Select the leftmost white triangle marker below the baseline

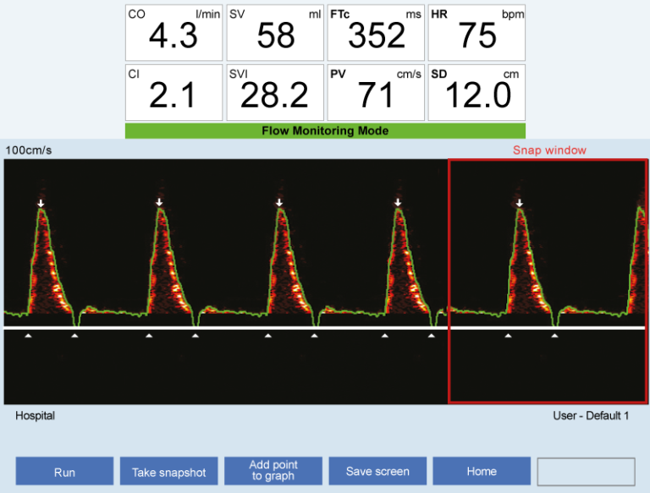(x=28, y=337)
